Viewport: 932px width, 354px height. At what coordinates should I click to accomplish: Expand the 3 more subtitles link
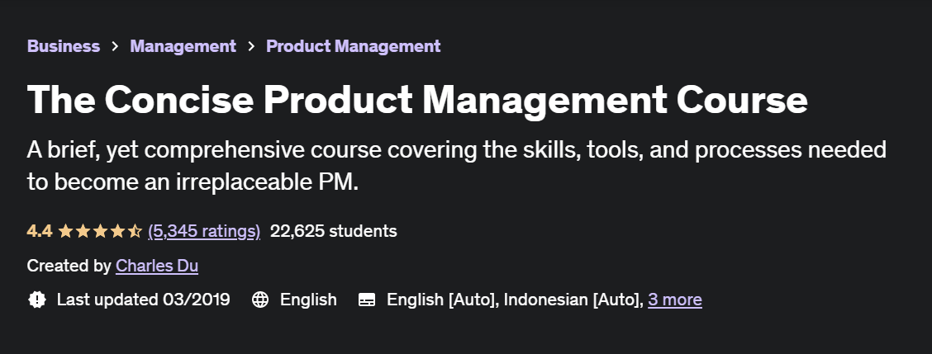[x=674, y=300]
